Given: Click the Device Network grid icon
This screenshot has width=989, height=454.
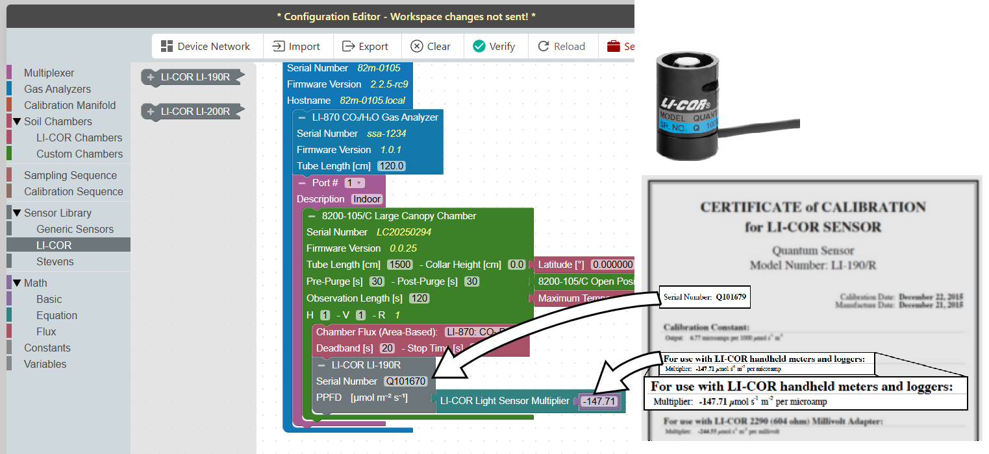Looking at the screenshot, I should coord(167,46).
